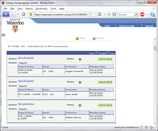Open the View menu
The width and height of the screenshot is (158, 131).
20,9
